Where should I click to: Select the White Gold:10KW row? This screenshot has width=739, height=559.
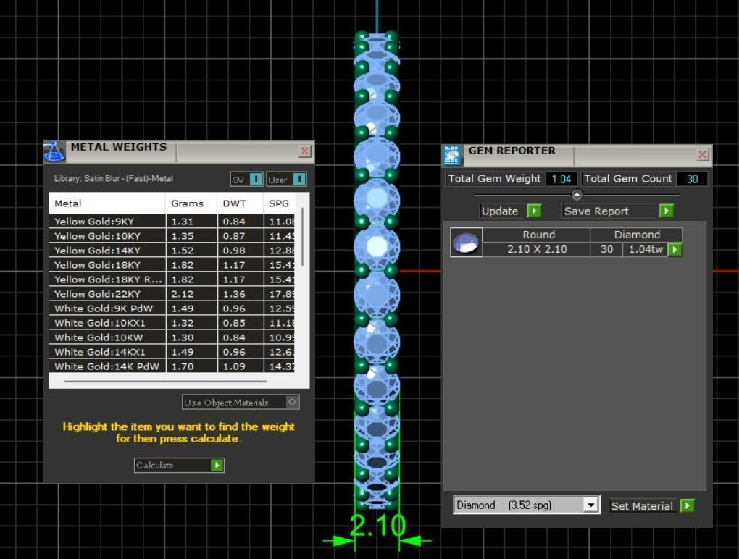click(172, 337)
